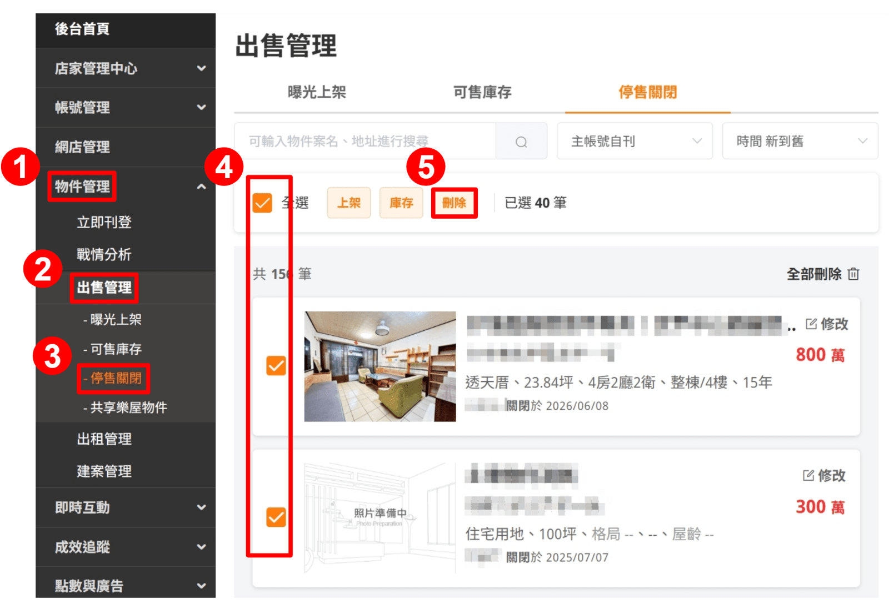Open the 主帳號自刊 dropdown

tap(635, 141)
